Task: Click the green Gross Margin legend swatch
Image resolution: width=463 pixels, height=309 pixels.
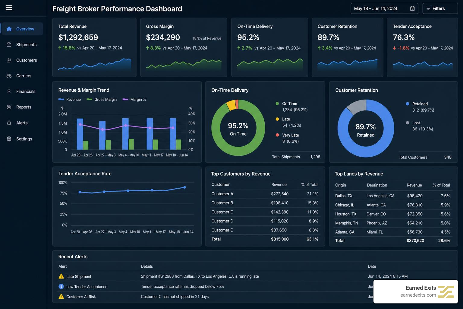Action: 89,99
